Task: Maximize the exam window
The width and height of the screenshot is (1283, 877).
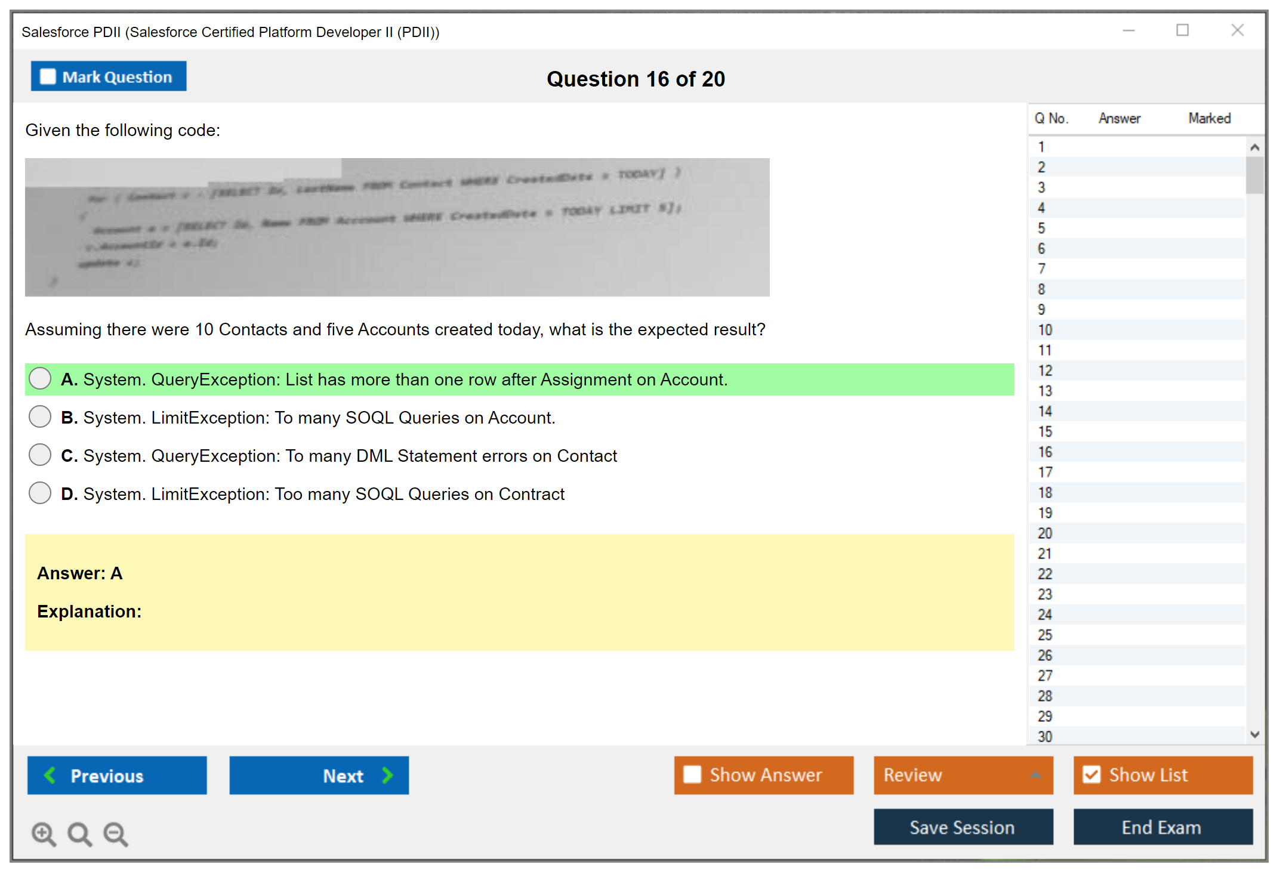Action: point(1182,30)
